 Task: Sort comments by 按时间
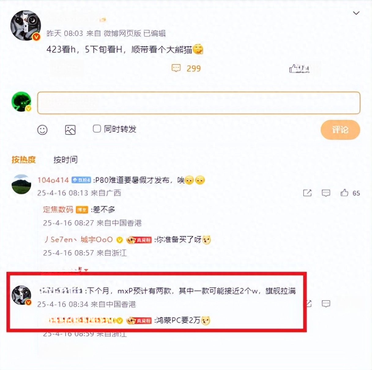[x=65, y=160]
